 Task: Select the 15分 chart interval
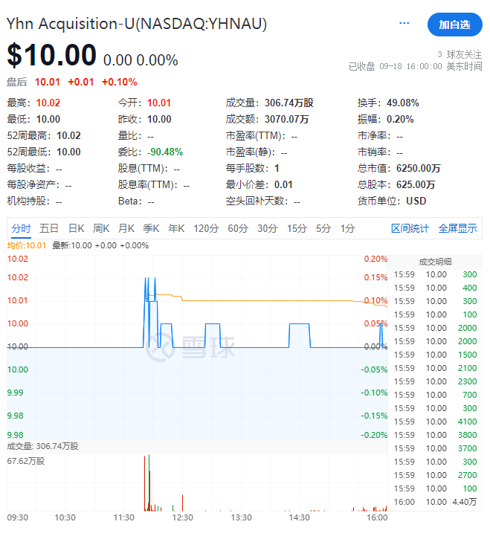(x=297, y=228)
